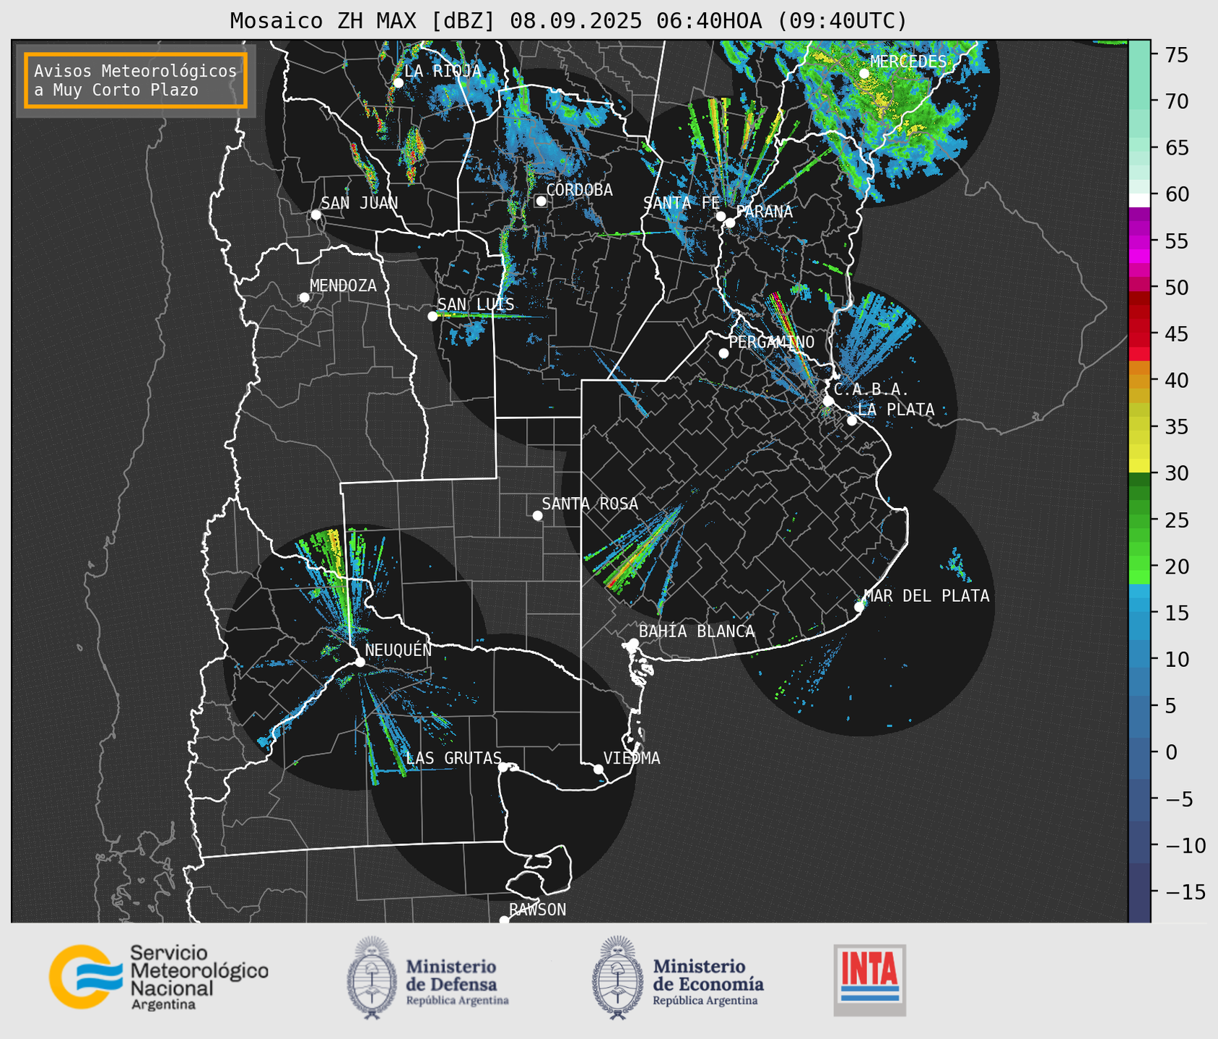Click the BAHÍA BLANCA label text

coord(697,631)
